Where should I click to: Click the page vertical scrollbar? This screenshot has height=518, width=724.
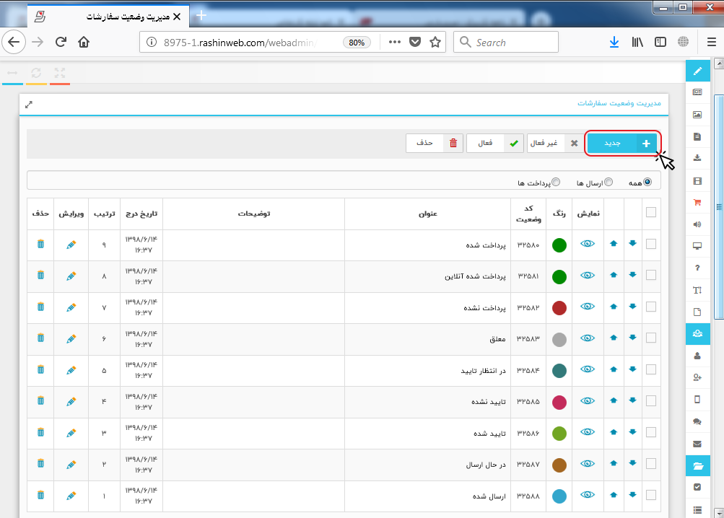(719, 207)
